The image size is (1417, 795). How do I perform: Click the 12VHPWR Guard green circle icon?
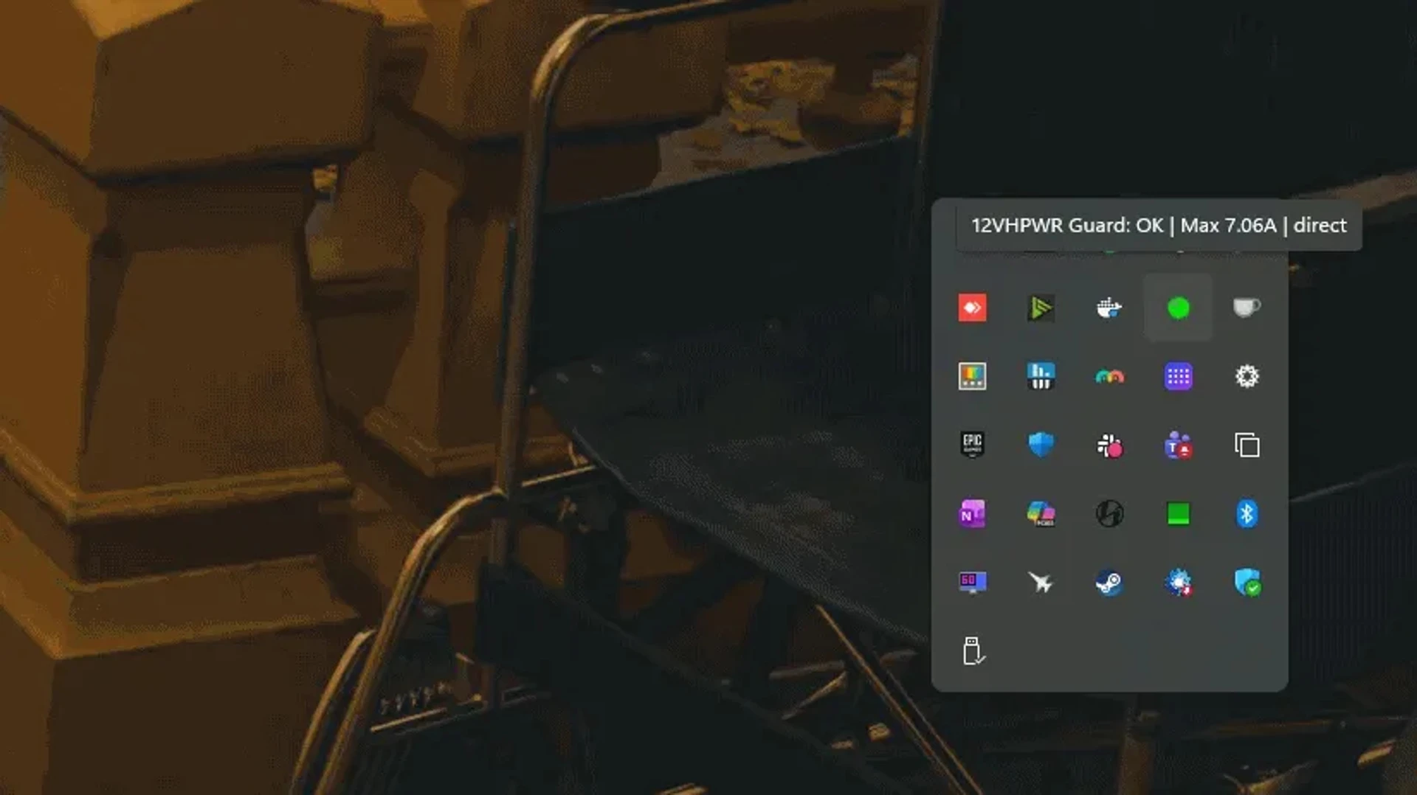point(1178,308)
